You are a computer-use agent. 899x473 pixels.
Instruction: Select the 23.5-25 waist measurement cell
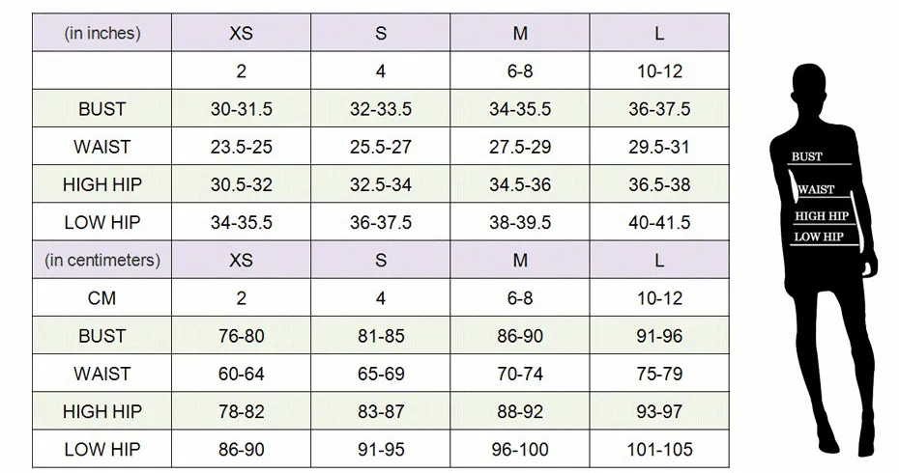pos(242,147)
